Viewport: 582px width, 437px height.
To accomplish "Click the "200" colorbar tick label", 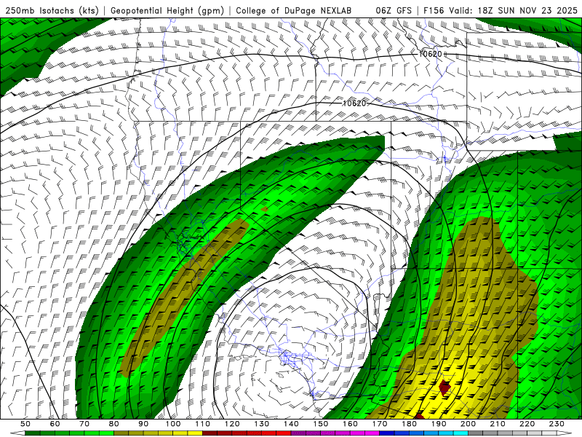I will pyautogui.click(x=469, y=424).
